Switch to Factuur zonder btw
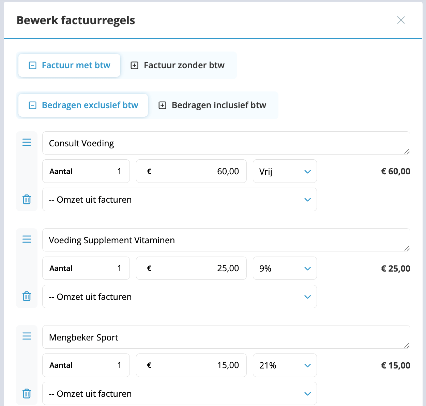This screenshot has height=406, width=426. pyautogui.click(x=178, y=65)
